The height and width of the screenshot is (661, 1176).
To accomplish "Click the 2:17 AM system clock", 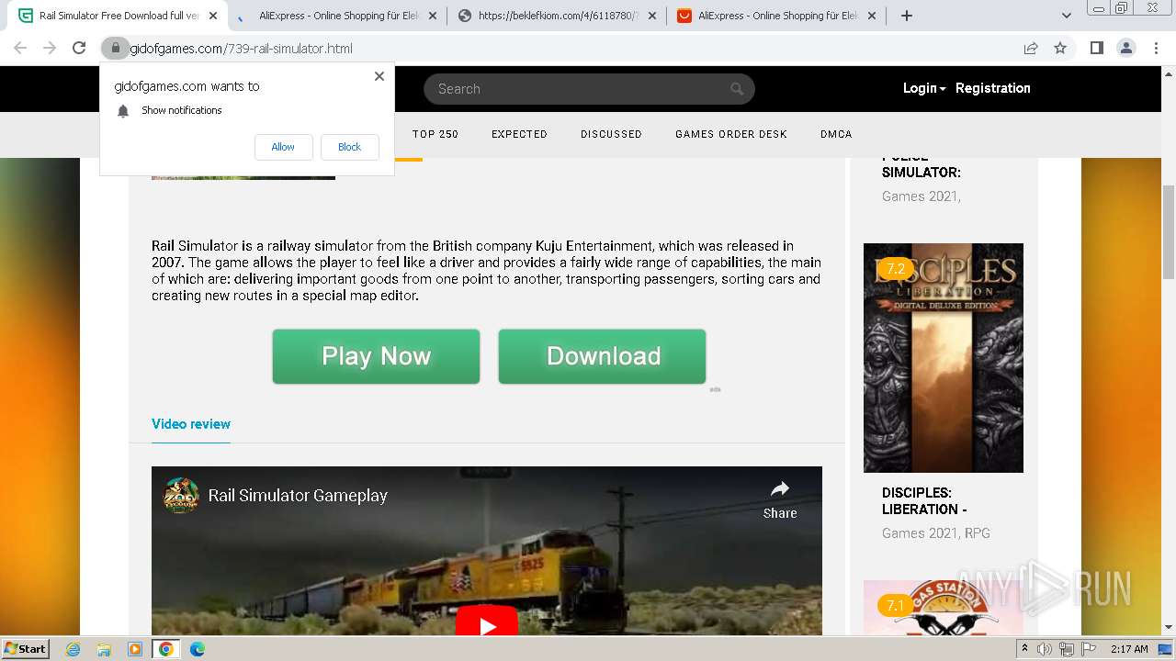I will pyautogui.click(x=1129, y=649).
